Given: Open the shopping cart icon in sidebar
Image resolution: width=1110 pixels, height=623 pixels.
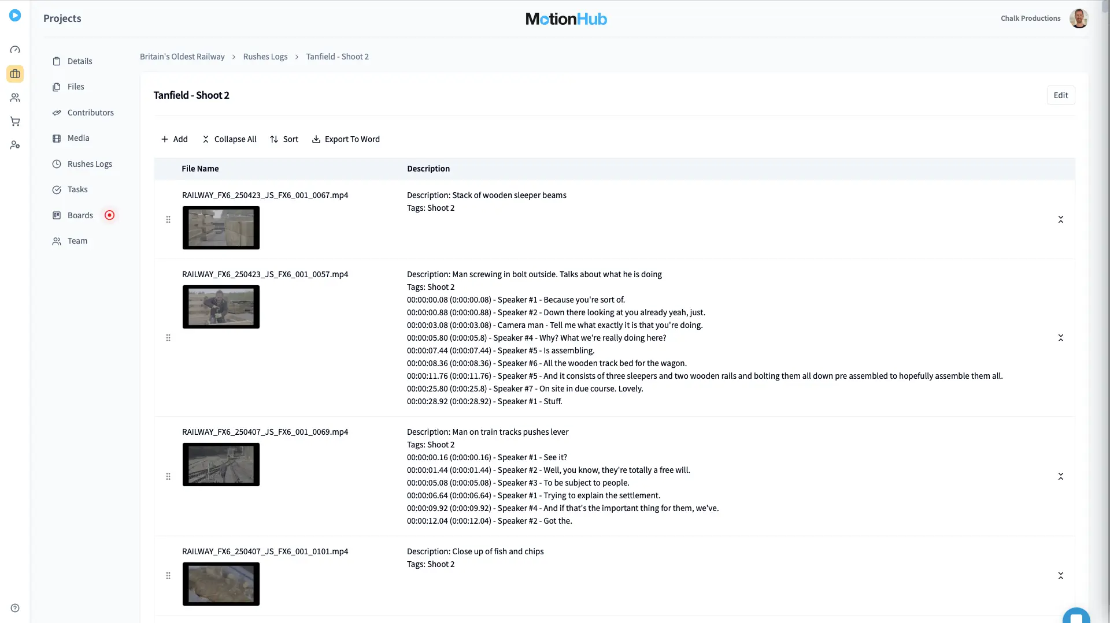Looking at the screenshot, I should 15,121.
